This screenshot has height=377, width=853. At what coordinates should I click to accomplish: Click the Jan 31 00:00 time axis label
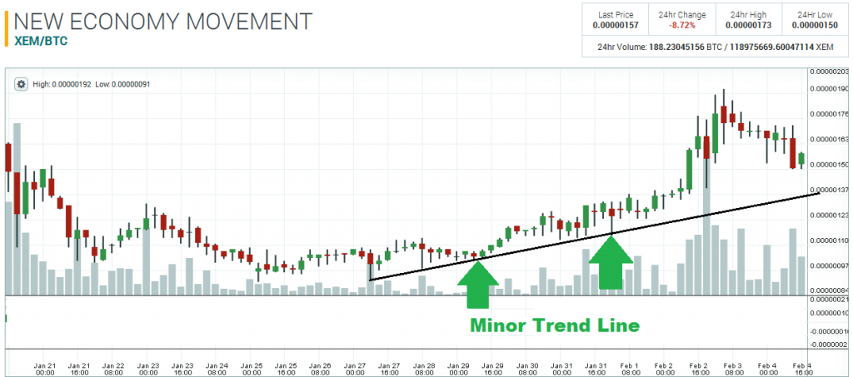tap(561, 369)
